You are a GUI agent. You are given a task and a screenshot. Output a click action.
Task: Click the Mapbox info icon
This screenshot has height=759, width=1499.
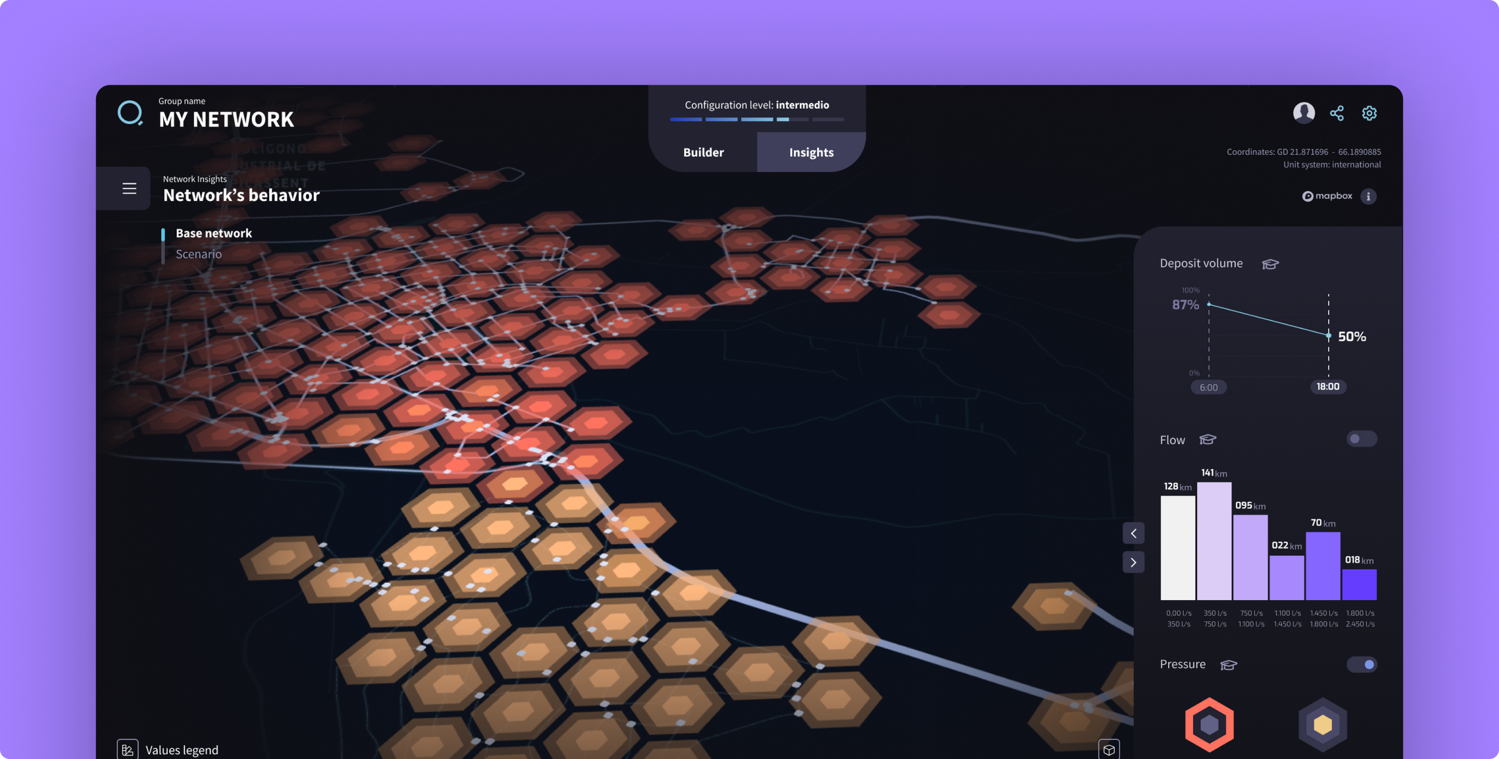click(1368, 196)
